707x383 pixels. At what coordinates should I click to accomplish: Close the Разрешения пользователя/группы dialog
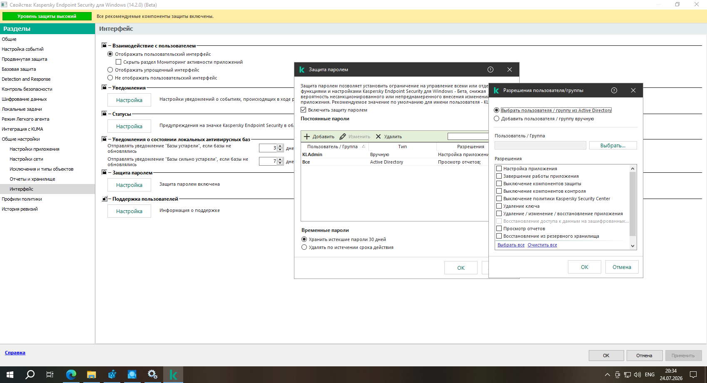pyautogui.click(x=633, y=90)
